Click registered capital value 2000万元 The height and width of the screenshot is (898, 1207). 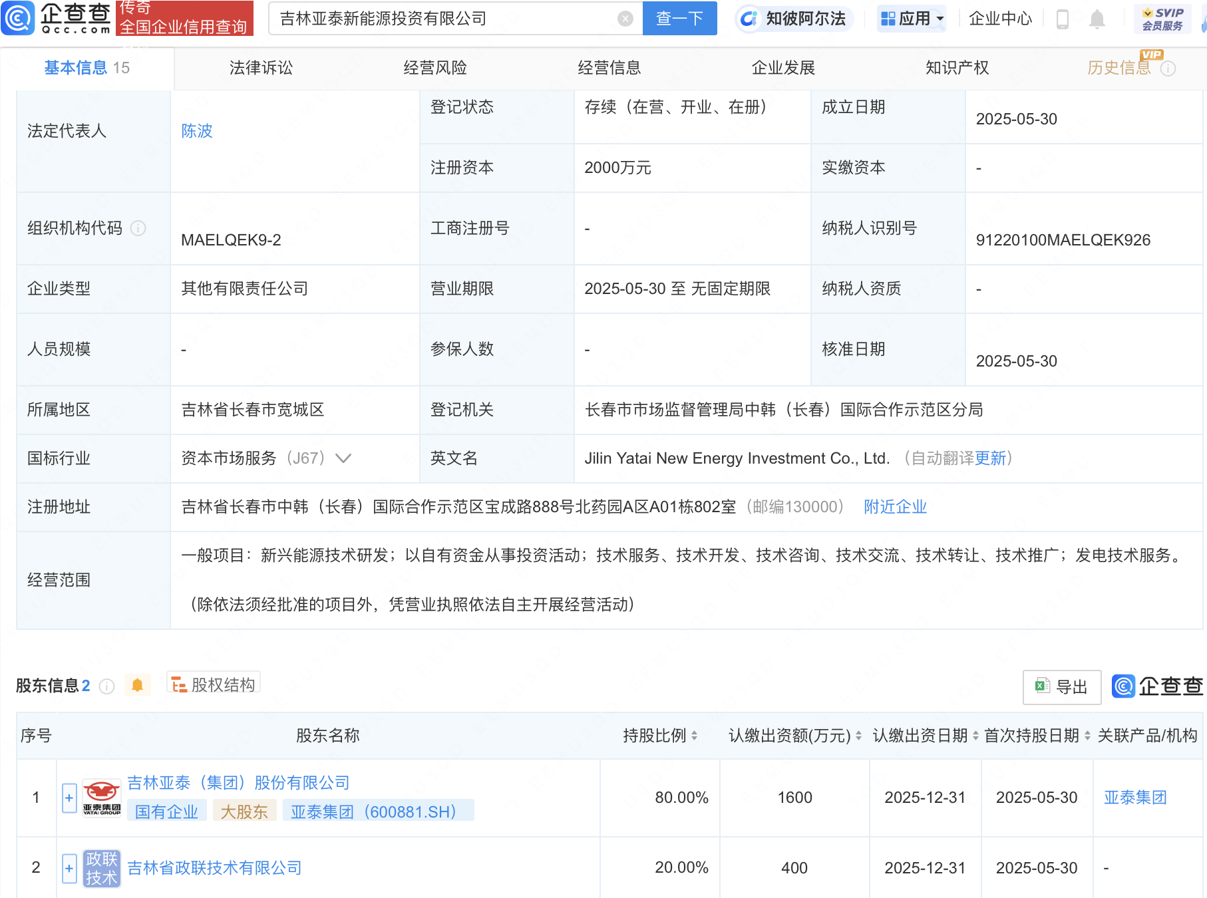tap(617, 168)
